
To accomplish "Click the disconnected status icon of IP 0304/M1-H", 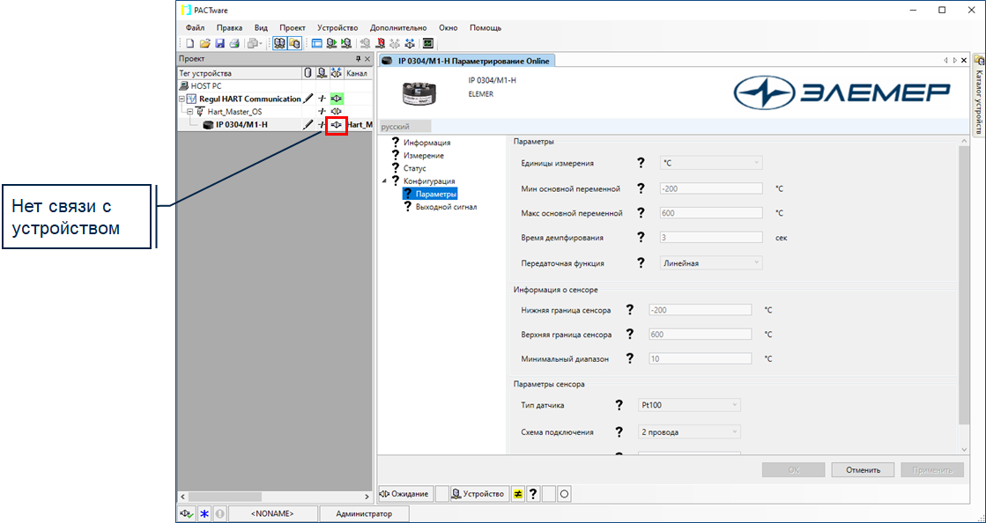I will 336,125.
